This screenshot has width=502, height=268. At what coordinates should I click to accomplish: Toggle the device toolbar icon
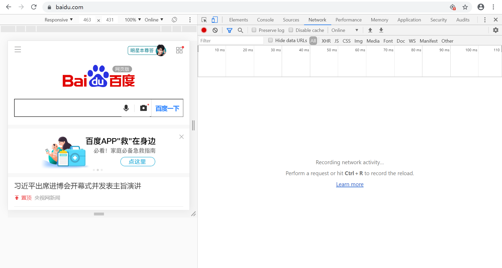pos(215,20)
